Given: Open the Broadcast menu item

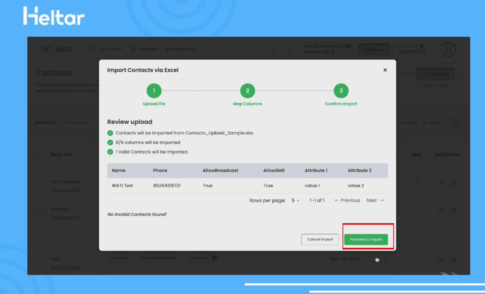Looking at the screenshot, I should (x=181, y=50).
